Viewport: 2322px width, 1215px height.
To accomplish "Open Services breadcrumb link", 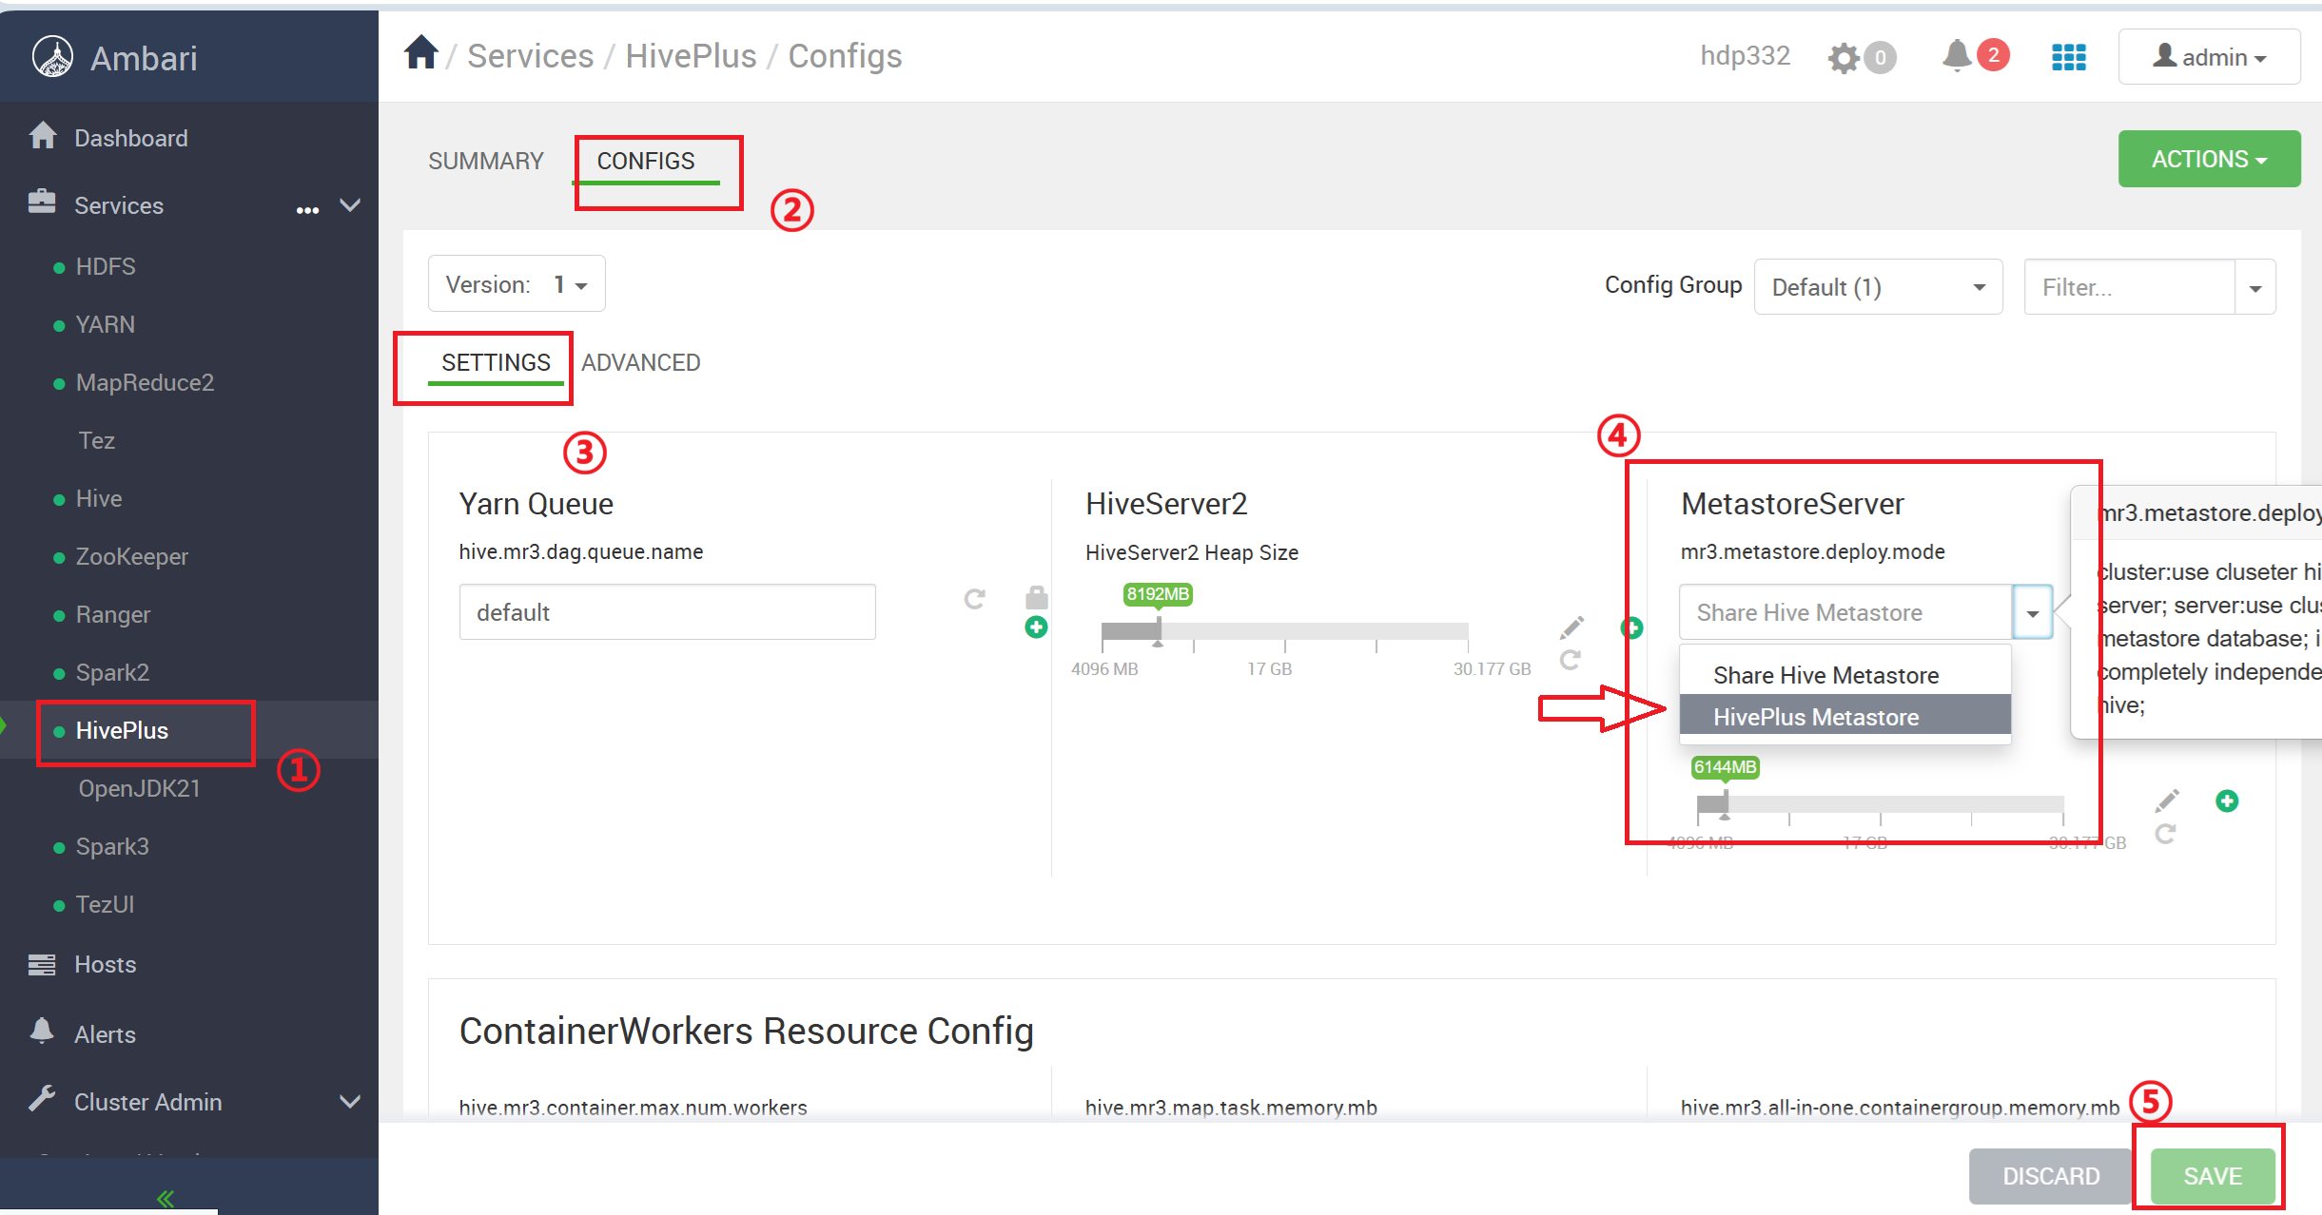I will point(531,56).
